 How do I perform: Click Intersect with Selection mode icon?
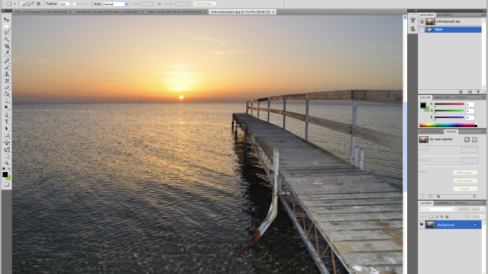pos(38,4)
